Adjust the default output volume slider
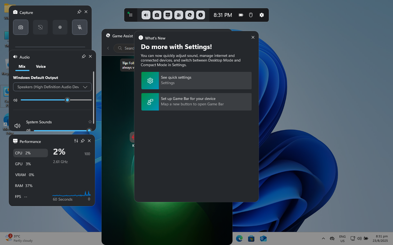The height and width of the screenshot is (245, 393). 56,100
